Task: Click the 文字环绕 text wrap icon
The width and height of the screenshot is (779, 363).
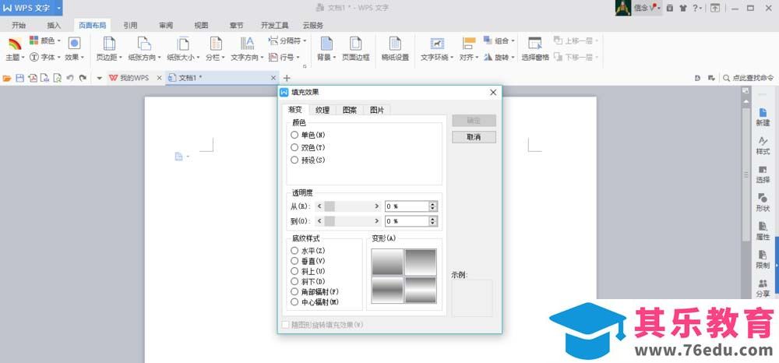Action: click(x=437, y=44)
